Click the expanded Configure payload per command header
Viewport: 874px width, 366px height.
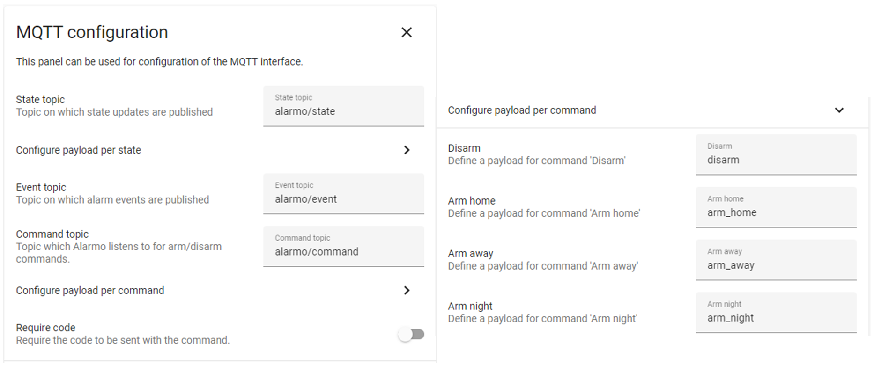(522, 110)
